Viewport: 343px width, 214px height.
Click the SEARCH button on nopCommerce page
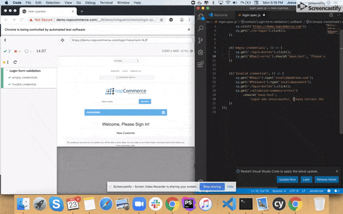[145, 102]
